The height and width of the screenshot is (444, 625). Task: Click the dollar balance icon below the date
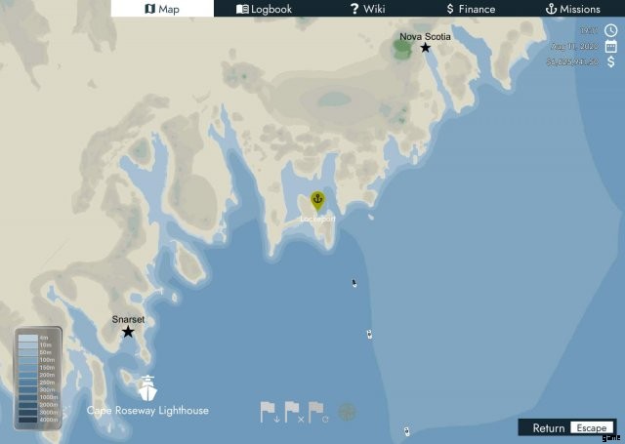(611, 61)
